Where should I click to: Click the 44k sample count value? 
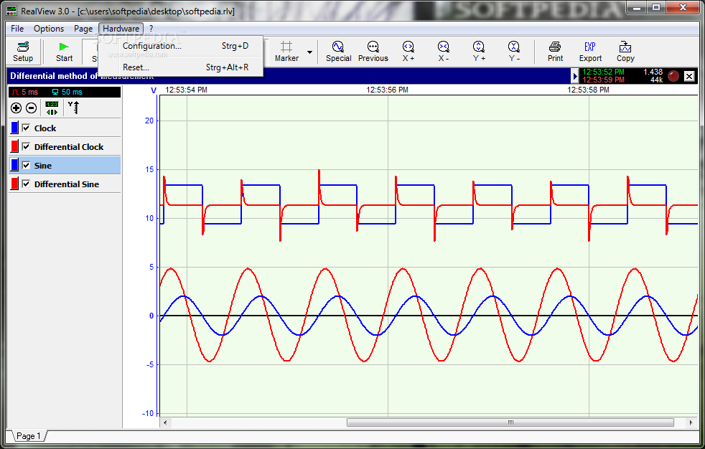coord(656,80)
